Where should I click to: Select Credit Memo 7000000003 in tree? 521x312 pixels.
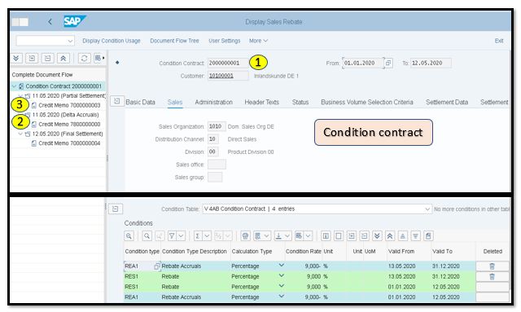click(x=69, y=105)
